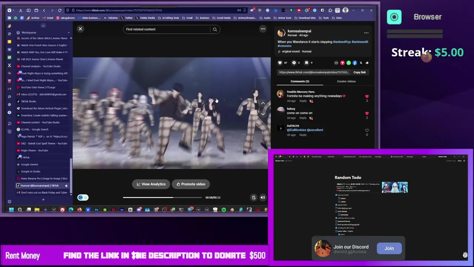Click the Find related content search field
Image resolution: width=474 pixels, height=267 pixels.
coord(167,29)
